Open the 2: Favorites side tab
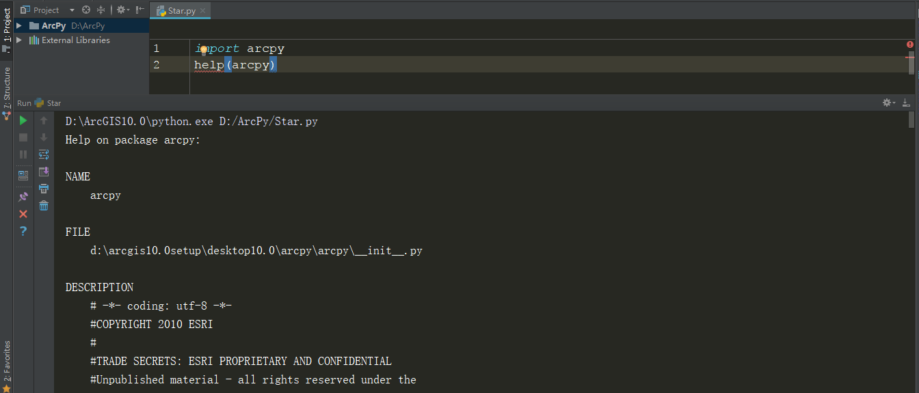 click(7, 361)
